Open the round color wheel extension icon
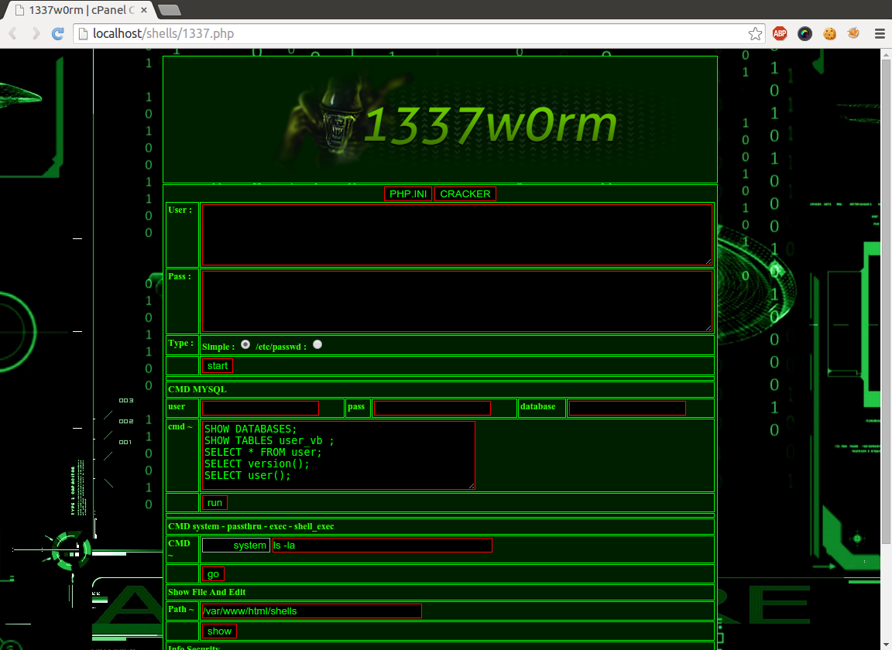The width and height of the screenshot is (892, 650). pyautogui.click(x=805, y=33)
